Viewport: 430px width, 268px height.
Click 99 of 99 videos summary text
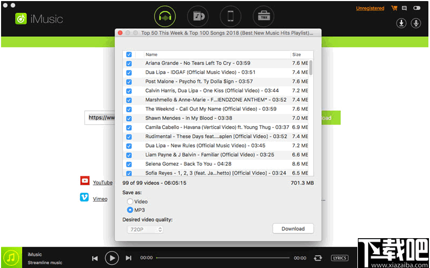point(154,183)
